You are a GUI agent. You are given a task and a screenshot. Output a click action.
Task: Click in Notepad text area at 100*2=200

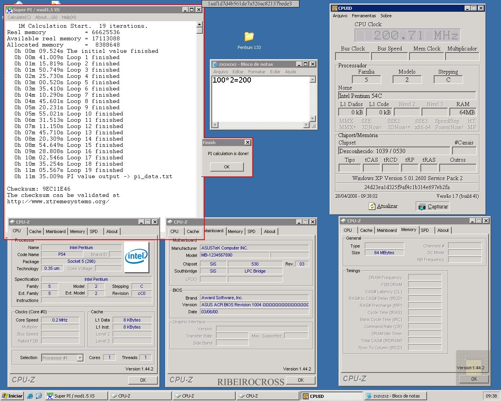[232, 80]
